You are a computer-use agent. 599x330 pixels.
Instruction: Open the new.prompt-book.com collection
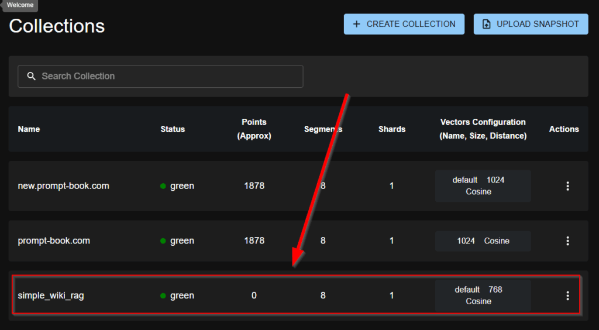[x=63, y=186]
